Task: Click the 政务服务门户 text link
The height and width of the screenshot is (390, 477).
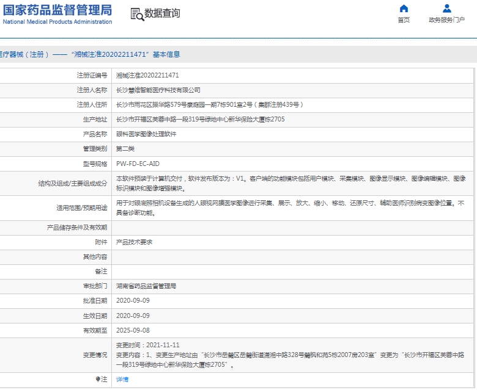Action: click(447, 20)
